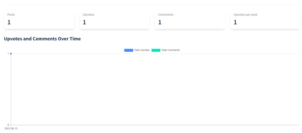Click the y-axis label 1
Image resolution: width=302 pixels, height=133 pixels.
click(x=8, y=53)
